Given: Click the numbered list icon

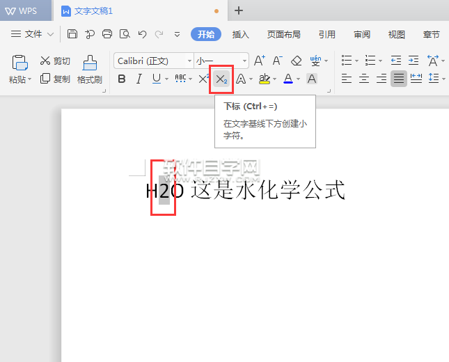Looking at the screenshot, I should 370,61.
